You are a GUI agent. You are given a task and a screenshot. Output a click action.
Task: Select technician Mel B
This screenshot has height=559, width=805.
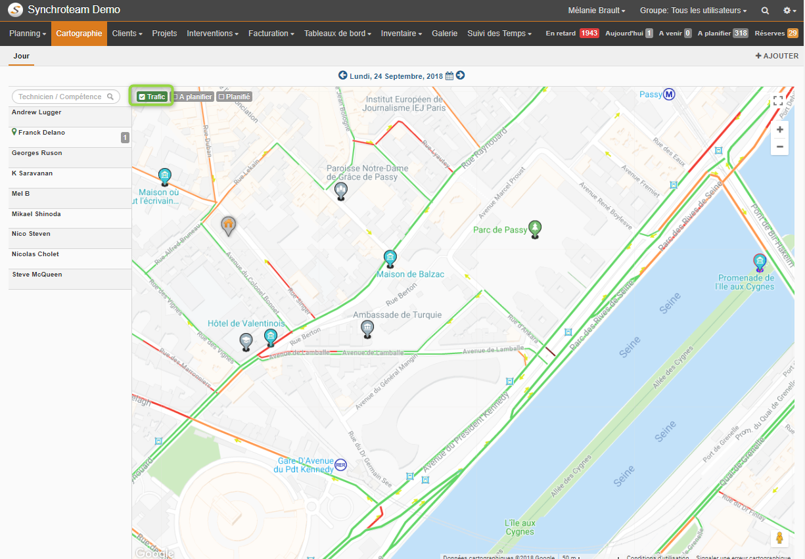tap(70, 198)
